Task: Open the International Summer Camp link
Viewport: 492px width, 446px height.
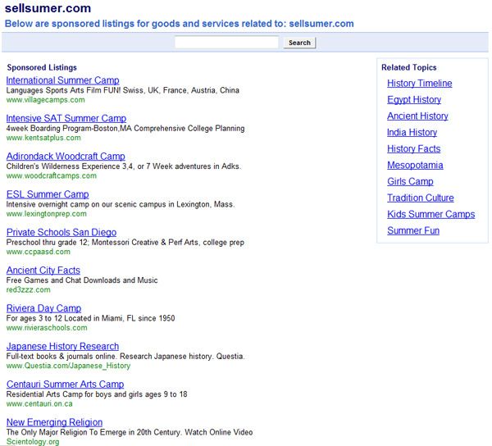Action: (63, 80)
